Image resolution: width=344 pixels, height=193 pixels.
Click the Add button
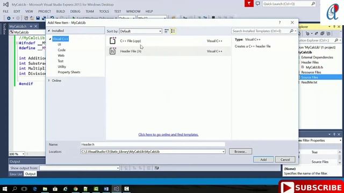pos(263,160)
